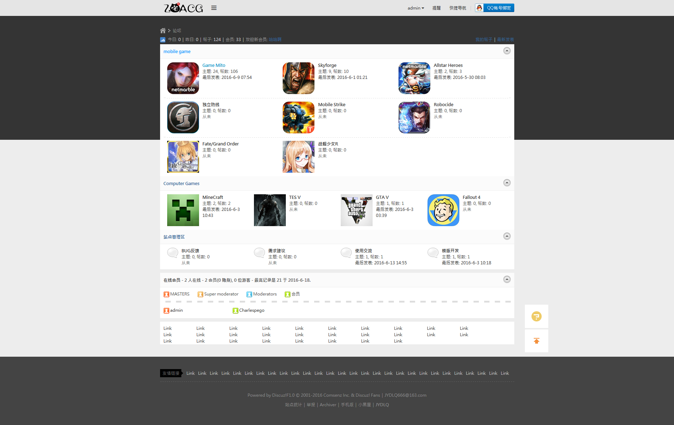
Task: Open the 快捷导航 quick navigation menu
Action: point(458,8)
